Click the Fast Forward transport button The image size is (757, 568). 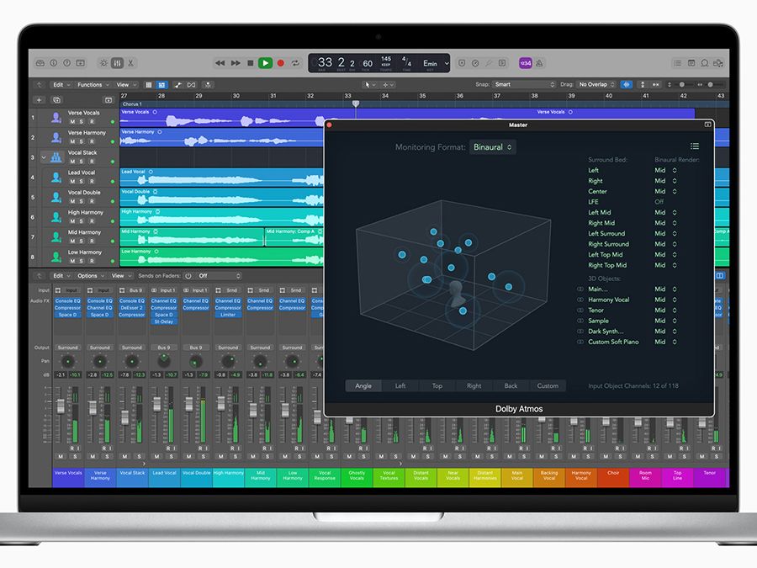click(236, 63)
